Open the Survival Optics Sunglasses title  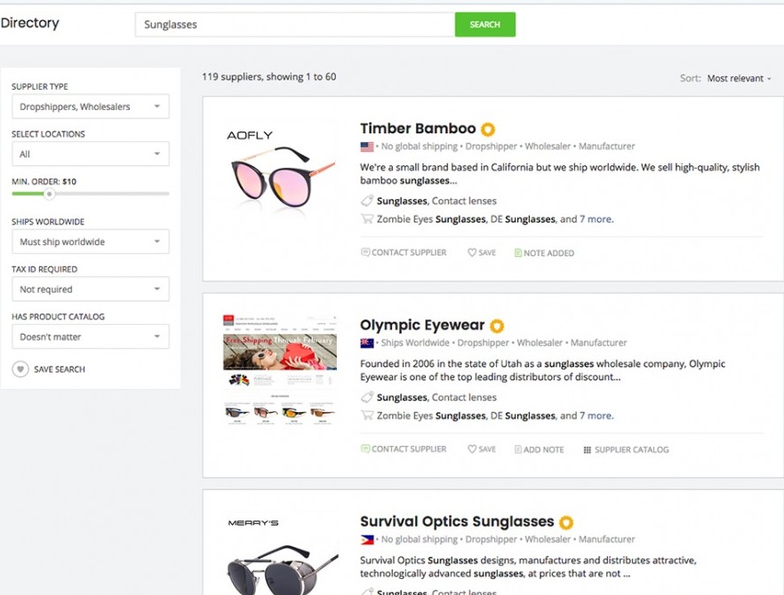point(457,521)
